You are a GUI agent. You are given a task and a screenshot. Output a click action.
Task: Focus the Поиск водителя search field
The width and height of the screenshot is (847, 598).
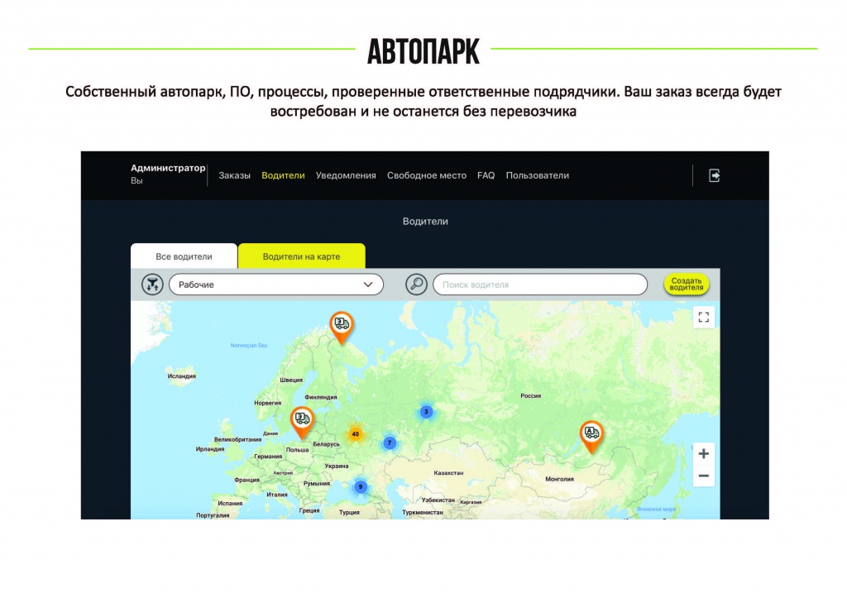click(540, 285)
